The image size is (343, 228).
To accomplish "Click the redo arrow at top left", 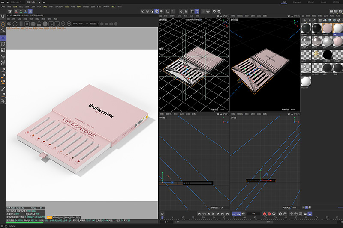I will (7, 2).
